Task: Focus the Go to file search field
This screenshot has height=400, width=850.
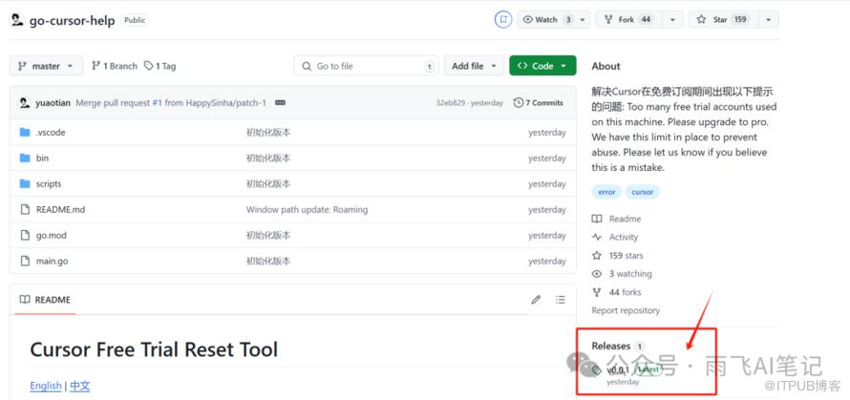Action: coord(366,66)
